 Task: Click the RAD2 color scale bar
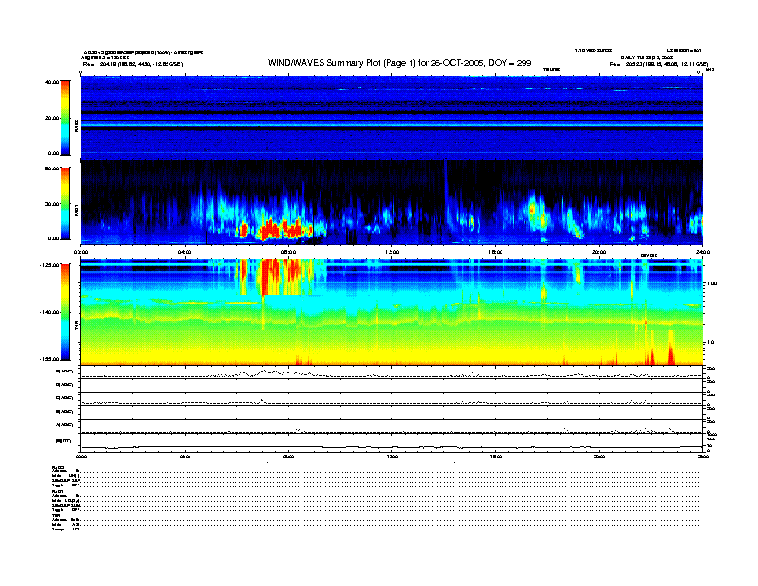(x=65, y=118)
